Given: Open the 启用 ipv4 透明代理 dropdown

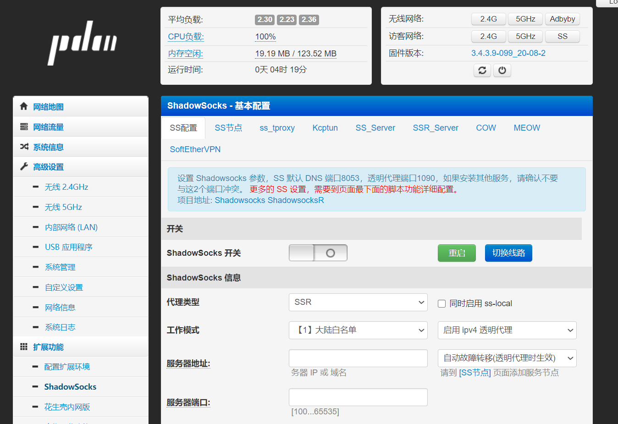Looking at the screenshot, I should point(507,330).
